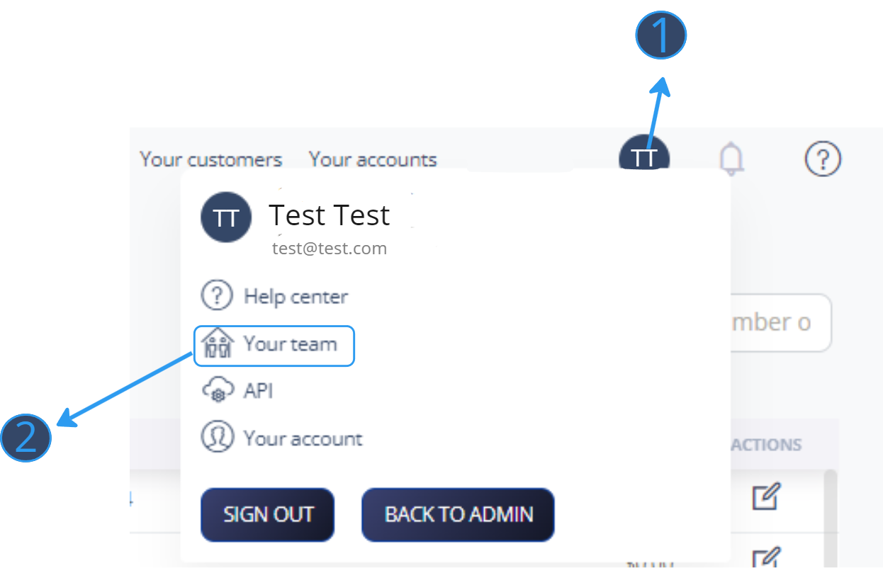Viewport: 883px width, 568px height.
Task: Click the table's vertical scrollbar
Action: 831,517
